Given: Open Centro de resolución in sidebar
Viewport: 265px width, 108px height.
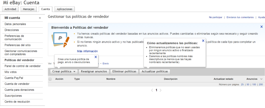Looking at the screenshot, I should click(x=17, y=102).
